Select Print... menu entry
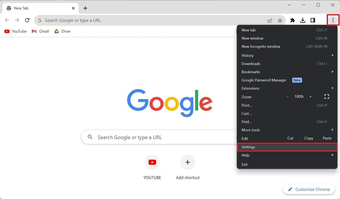340x199 pixels. pyautogui.click(x=287, y=106)
